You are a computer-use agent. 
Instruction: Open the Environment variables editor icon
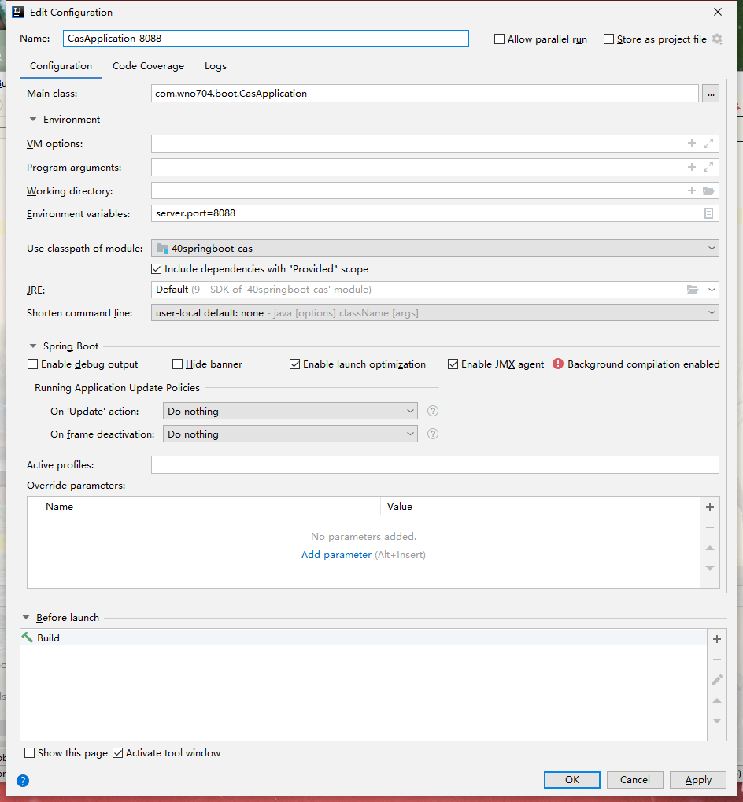click(708, 213)
